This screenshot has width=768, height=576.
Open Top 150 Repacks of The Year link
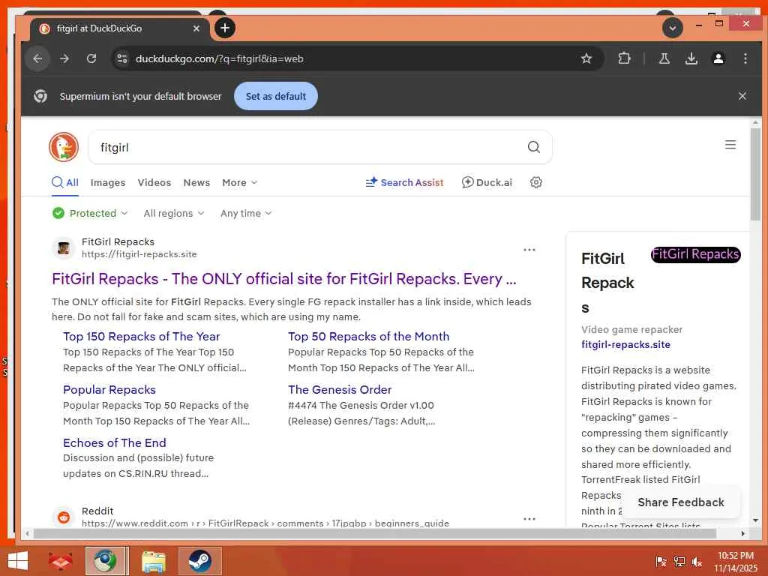(142, 337)
